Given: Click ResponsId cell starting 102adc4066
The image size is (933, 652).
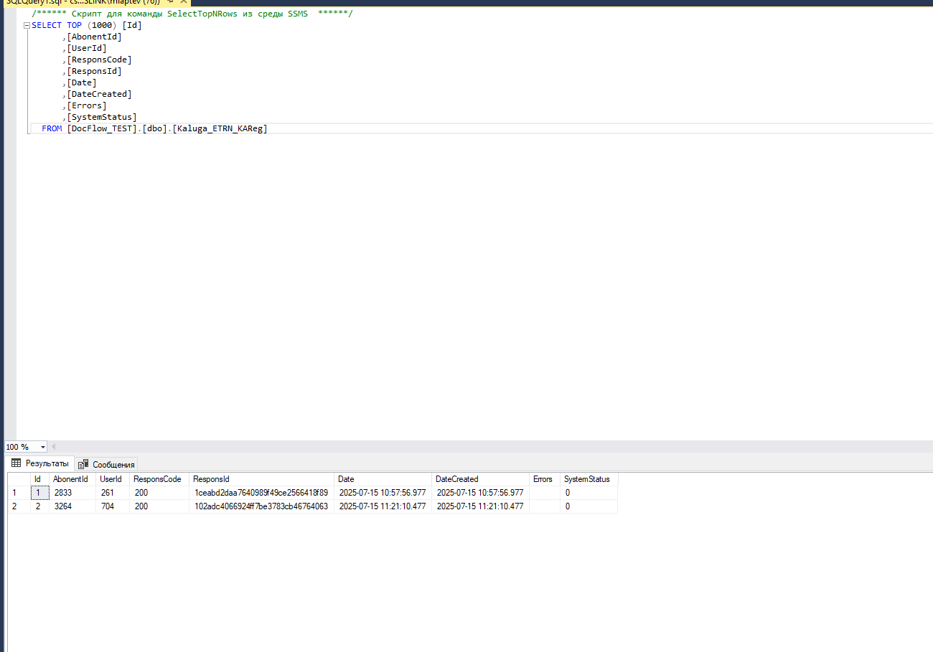Looking at the screenshot, I should [x=262, y=506].
